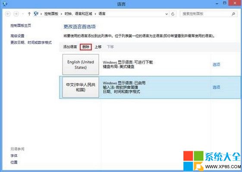242x172 pixels.
Task: Open 更改日期、时间或数字格式 link
Action: point(31,43)
